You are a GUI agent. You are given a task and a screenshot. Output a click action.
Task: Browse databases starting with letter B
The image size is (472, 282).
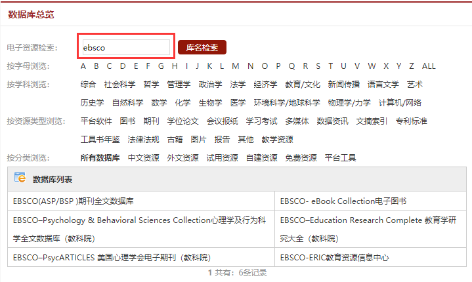coord(97,66)
